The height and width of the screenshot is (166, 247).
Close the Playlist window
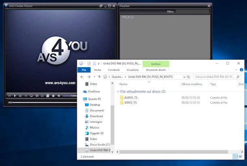pyautogui.click(x=209, y=6)
